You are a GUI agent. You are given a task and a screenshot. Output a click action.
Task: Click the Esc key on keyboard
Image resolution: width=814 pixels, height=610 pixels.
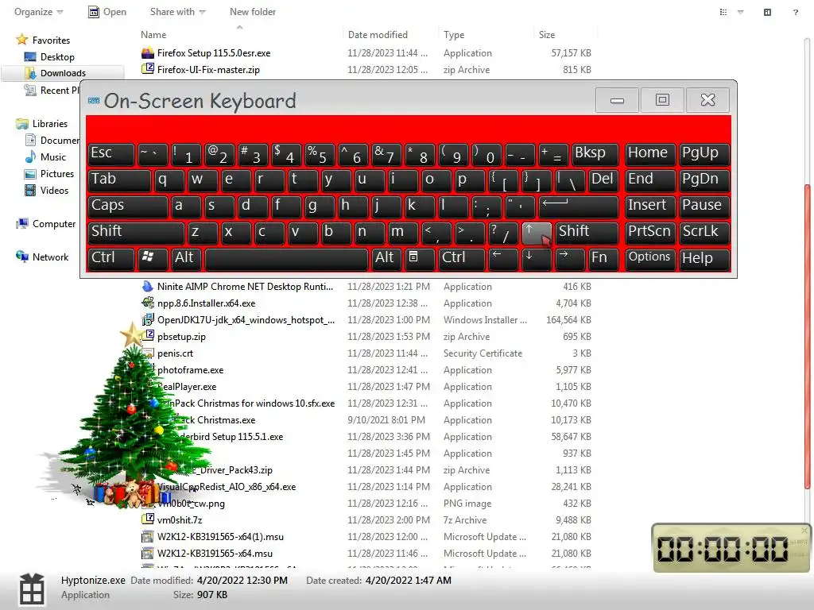coord(110,155)
